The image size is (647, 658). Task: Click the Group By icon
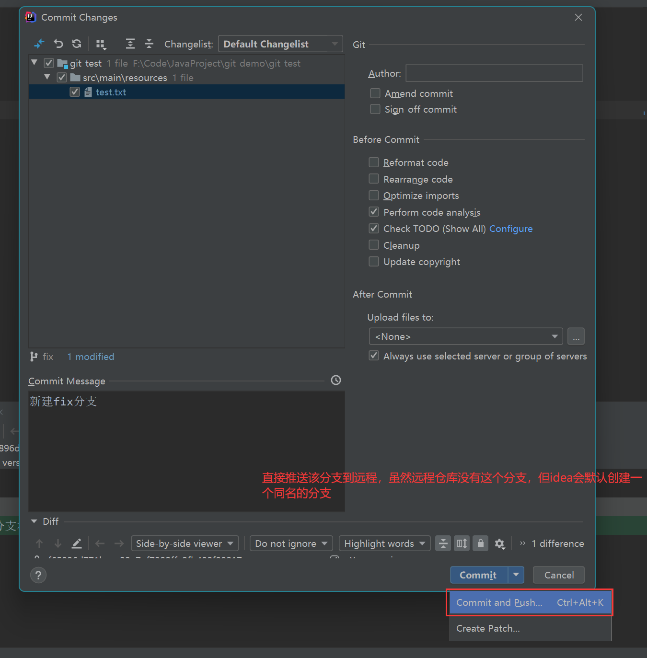pos(101,44)
